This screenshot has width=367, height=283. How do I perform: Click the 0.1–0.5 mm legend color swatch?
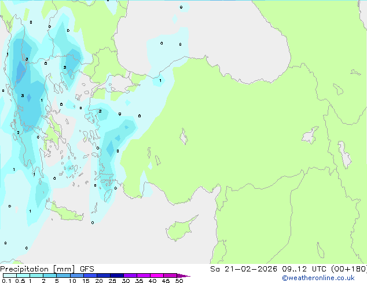point(10,275)
